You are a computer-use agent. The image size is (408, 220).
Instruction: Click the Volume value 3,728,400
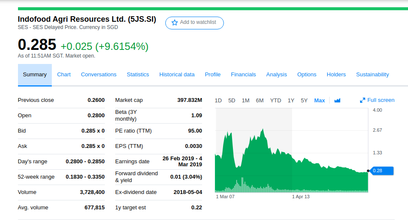[92, 192]
